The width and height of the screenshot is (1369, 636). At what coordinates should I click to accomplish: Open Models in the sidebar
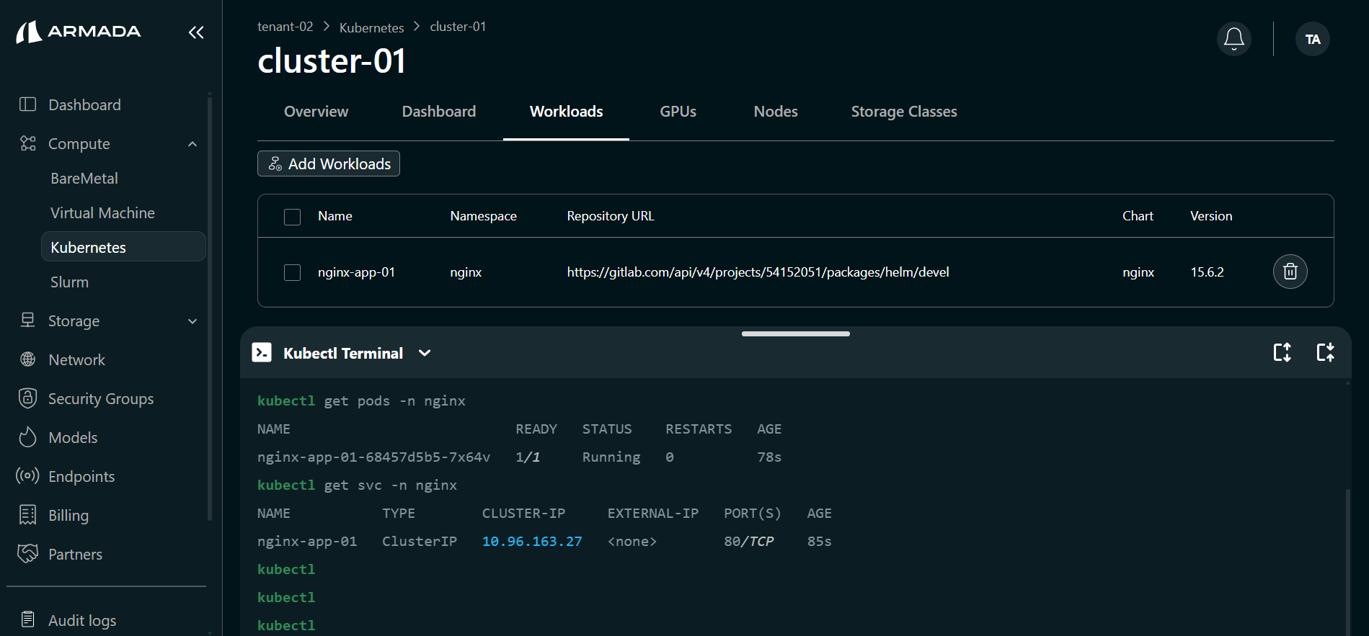tap(73, 437)
